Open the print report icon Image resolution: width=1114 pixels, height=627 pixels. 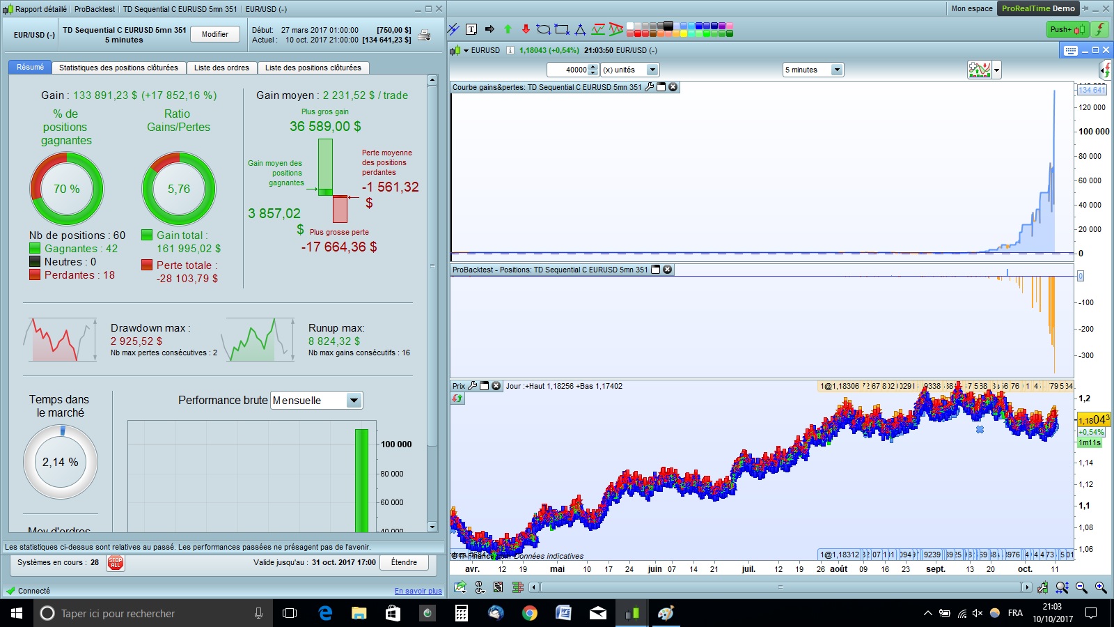click(424, 35)
